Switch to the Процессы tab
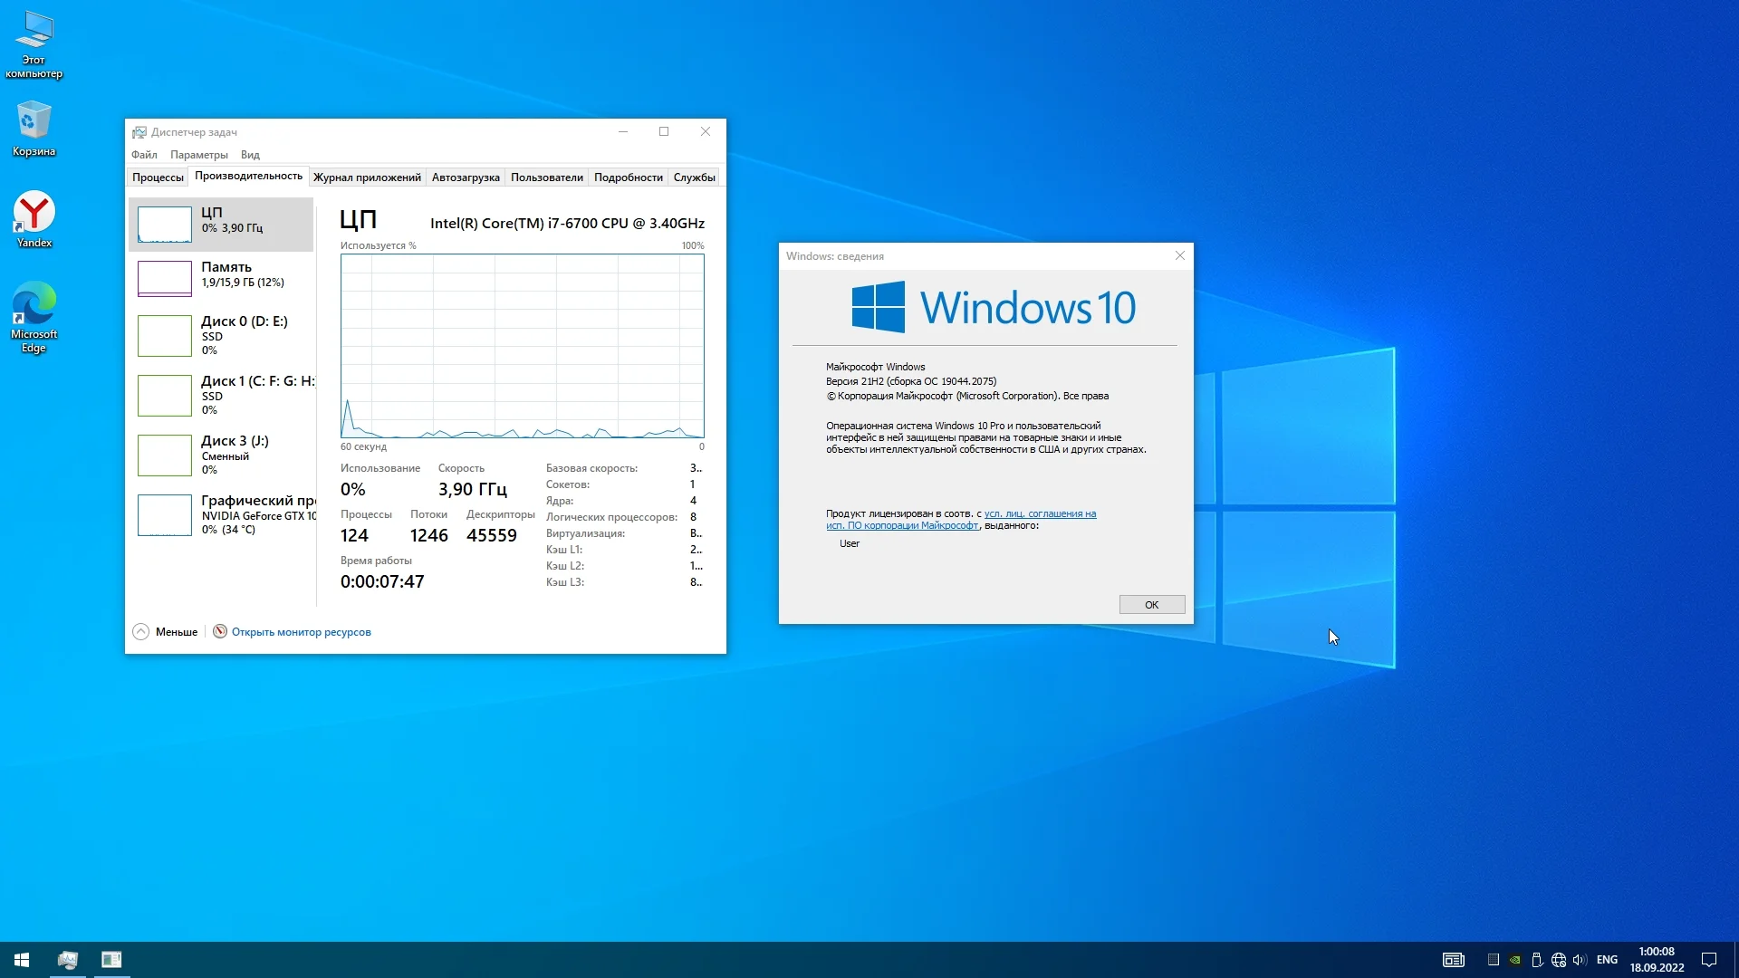This screenshot has height=978, width=1739. [x=158, y=177]
